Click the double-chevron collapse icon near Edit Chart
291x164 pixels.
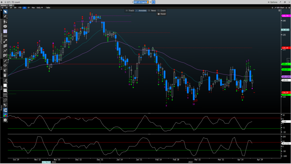pyautogui.click(x=273, y=8)
